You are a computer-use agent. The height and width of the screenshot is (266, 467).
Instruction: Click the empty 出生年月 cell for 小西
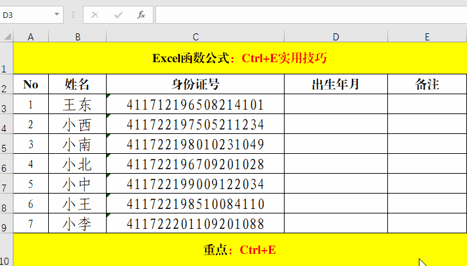coord(336,124)
